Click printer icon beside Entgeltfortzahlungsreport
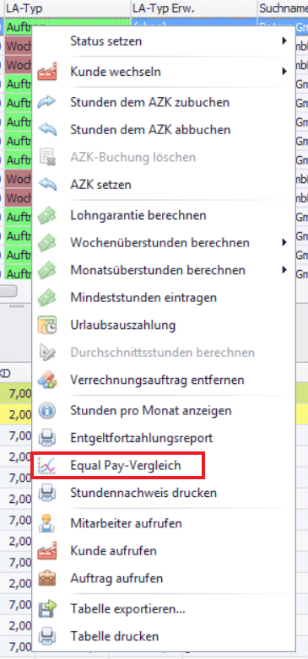 click(47, 439)
